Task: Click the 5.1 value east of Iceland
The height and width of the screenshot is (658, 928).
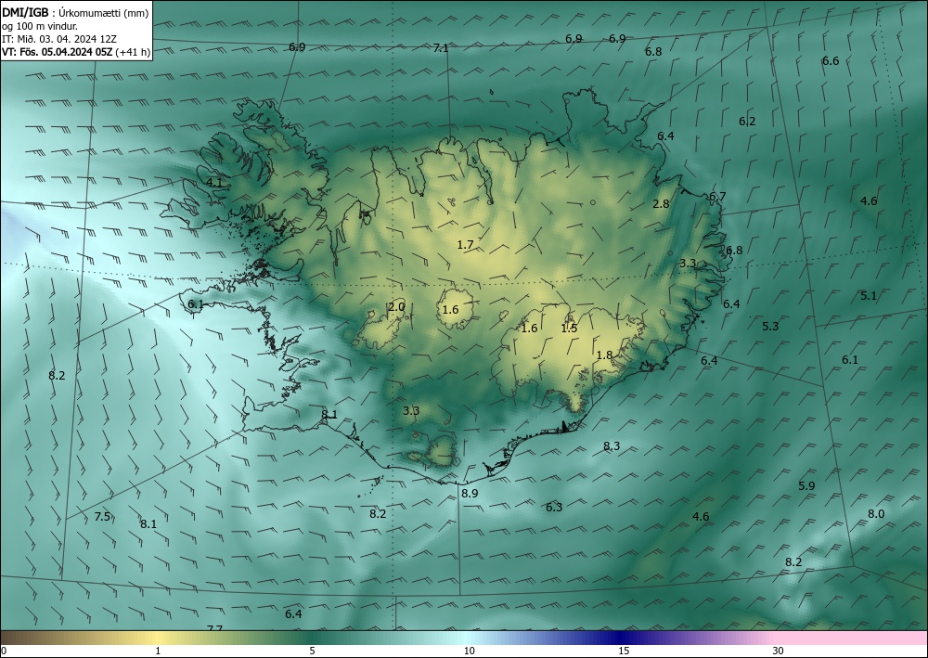Action: click(x=869, y=295)
